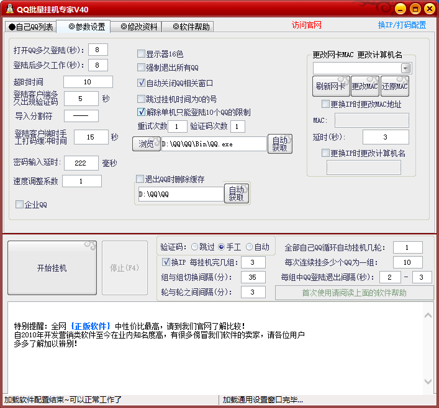Close the QQ批量挂机专家V40 window

tap(429, 9)
